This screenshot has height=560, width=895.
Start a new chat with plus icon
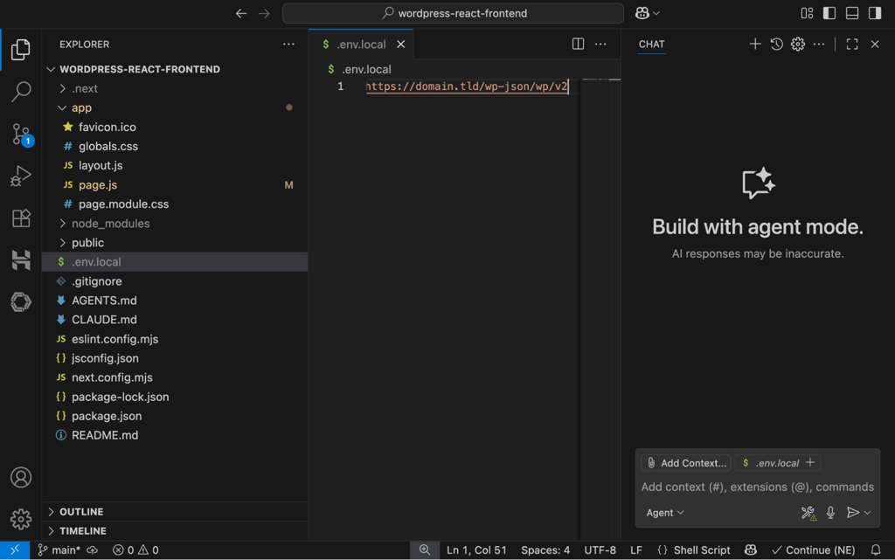(x=754, y=44)
